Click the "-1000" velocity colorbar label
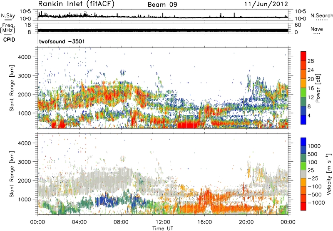The width and height of the screenshot is (333, 231). 316,203
